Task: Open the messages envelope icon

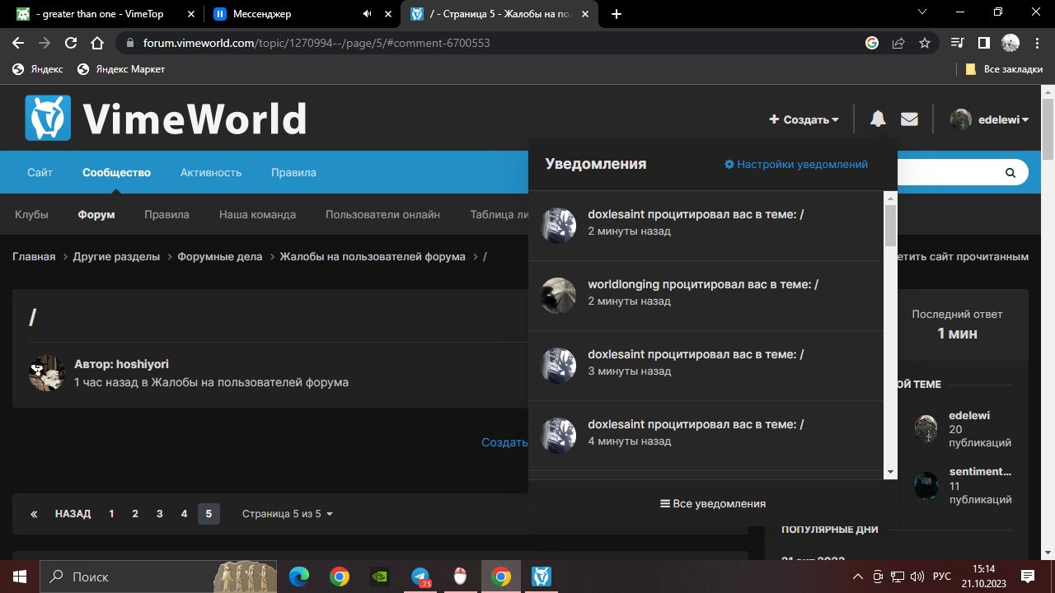Action: 909,119
